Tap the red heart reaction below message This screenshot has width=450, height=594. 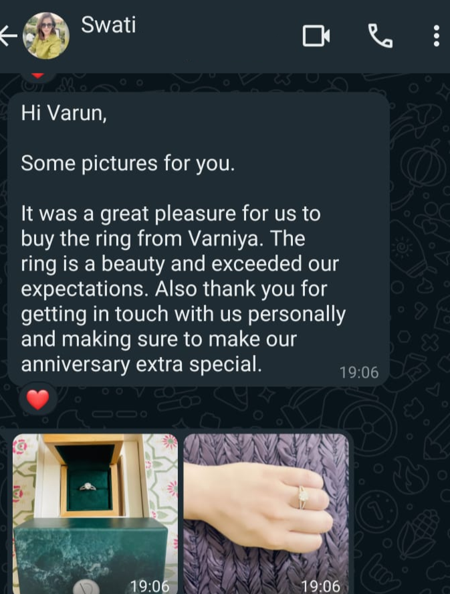click(38, 400)
